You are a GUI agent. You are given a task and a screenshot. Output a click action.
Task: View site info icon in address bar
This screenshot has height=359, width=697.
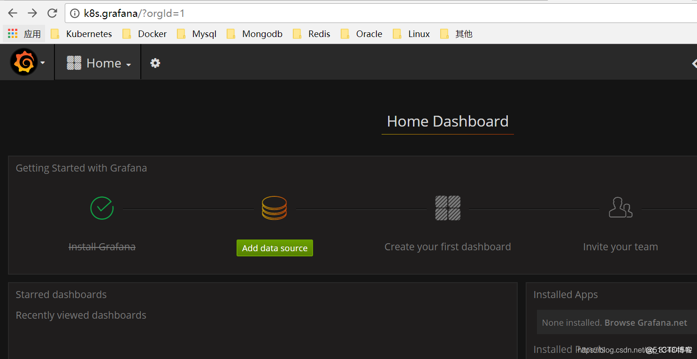pyautogui.click(x=74, y=14)
